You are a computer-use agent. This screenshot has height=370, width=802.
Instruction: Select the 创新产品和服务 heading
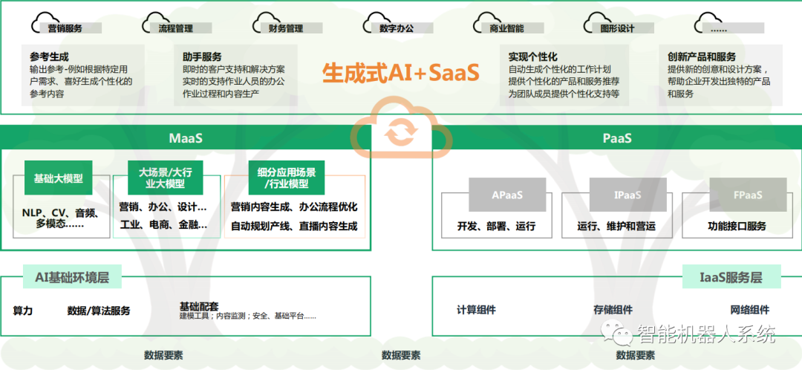pos(701,56)
